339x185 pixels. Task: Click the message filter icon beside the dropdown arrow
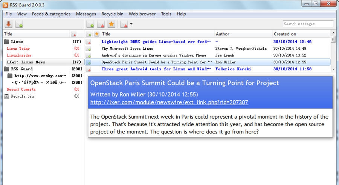tap(124, 24)
